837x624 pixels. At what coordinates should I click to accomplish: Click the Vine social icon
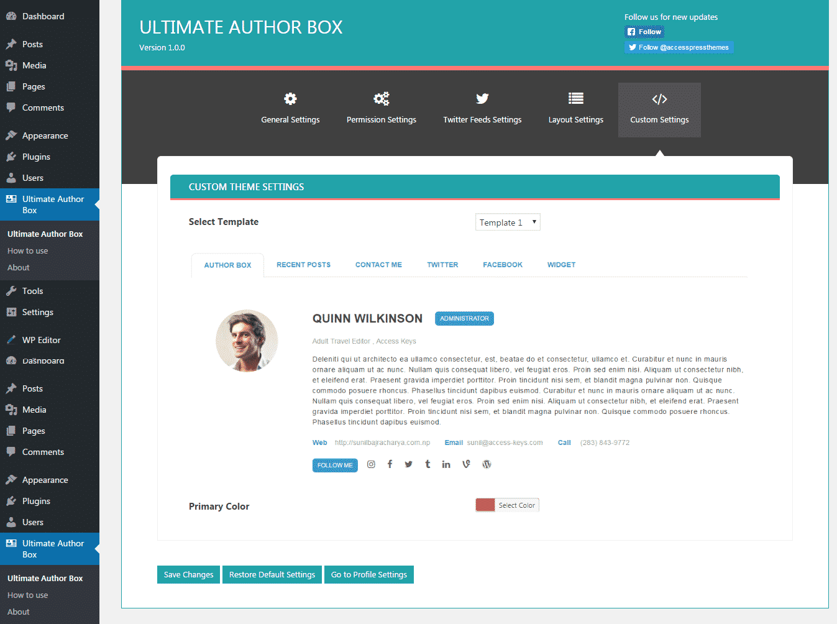coord(466,464)
